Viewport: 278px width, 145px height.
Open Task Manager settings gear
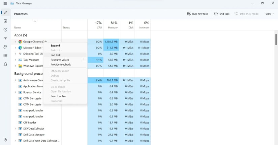pyautogui.click(x=5, y=140)
